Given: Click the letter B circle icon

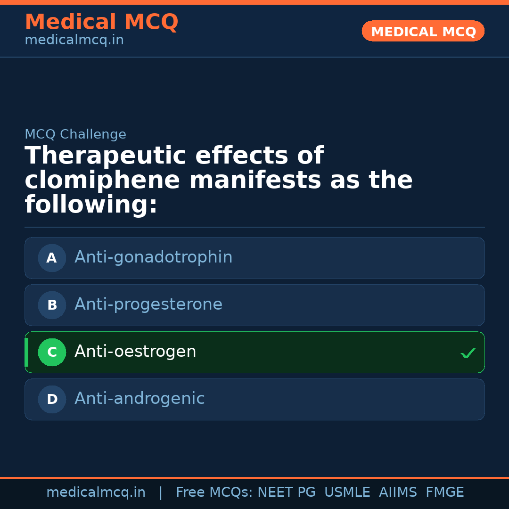Looking at the screenshot, I should [x=52, y=305].
